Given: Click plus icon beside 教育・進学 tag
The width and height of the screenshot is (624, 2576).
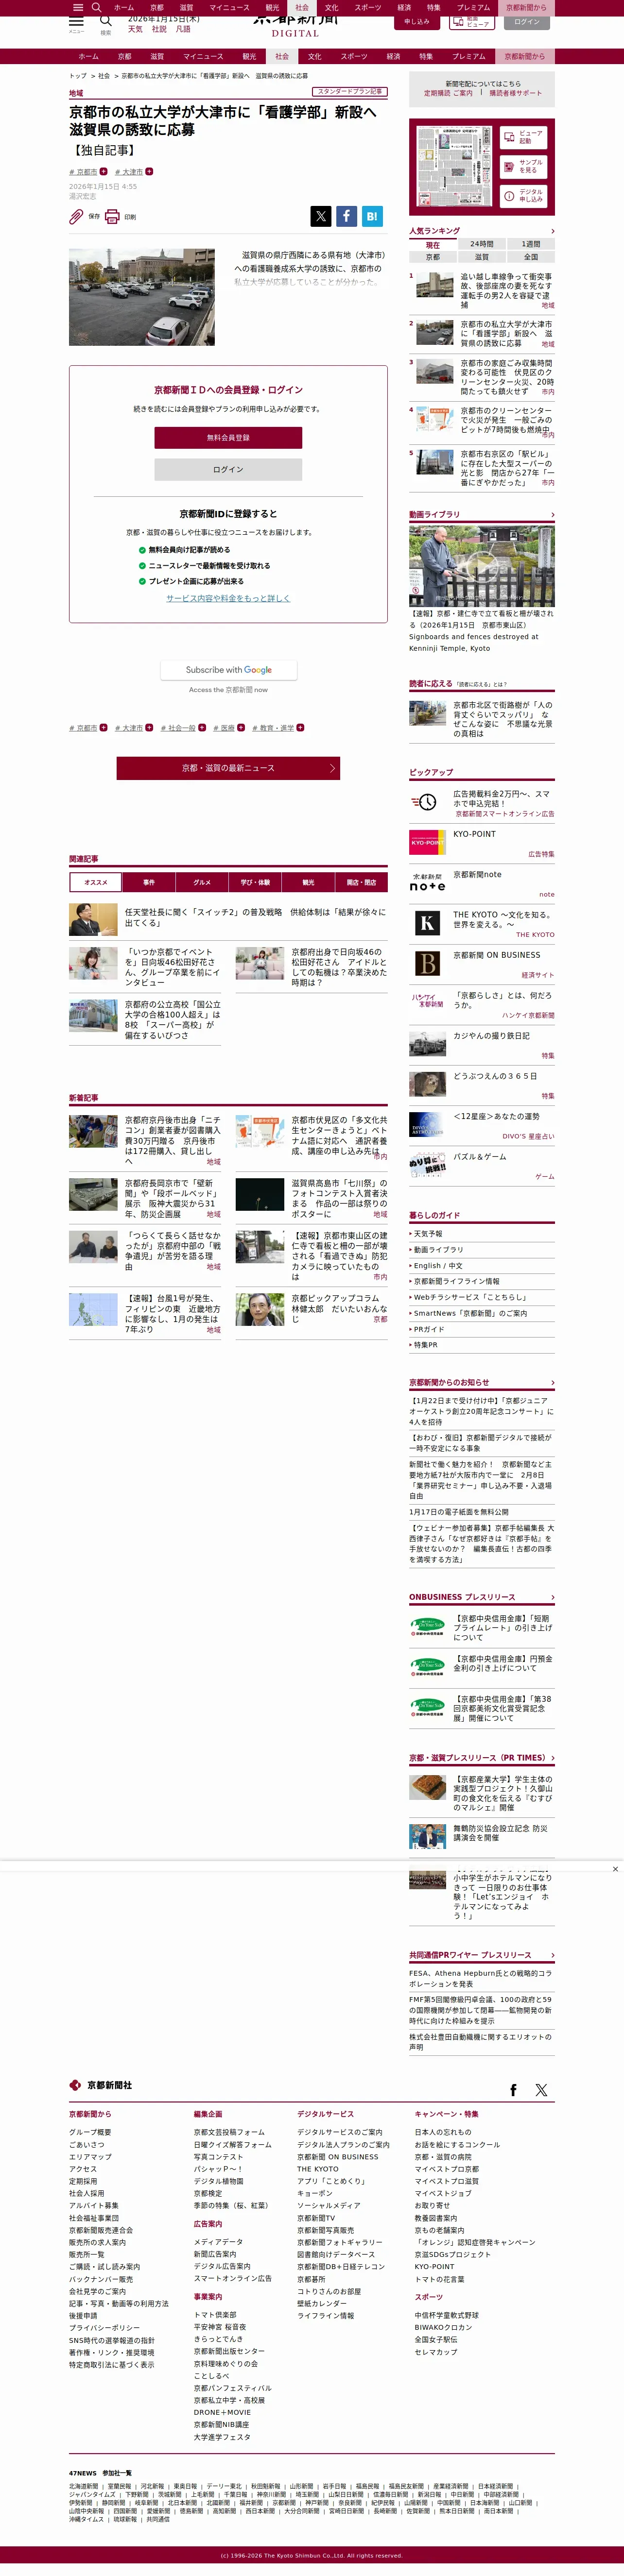Looking at the screenshot, I should pos(300,727).
